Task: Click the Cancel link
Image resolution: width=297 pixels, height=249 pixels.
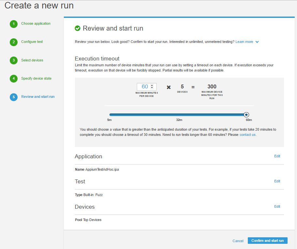Action: click(x=238, y=241)
